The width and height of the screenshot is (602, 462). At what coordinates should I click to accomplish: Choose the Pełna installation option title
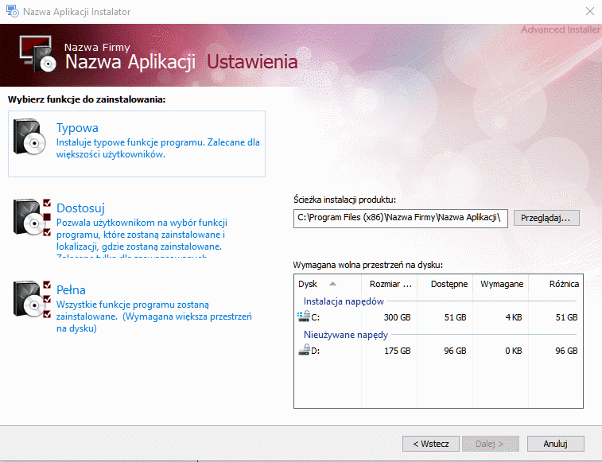[x=71, y=289]
